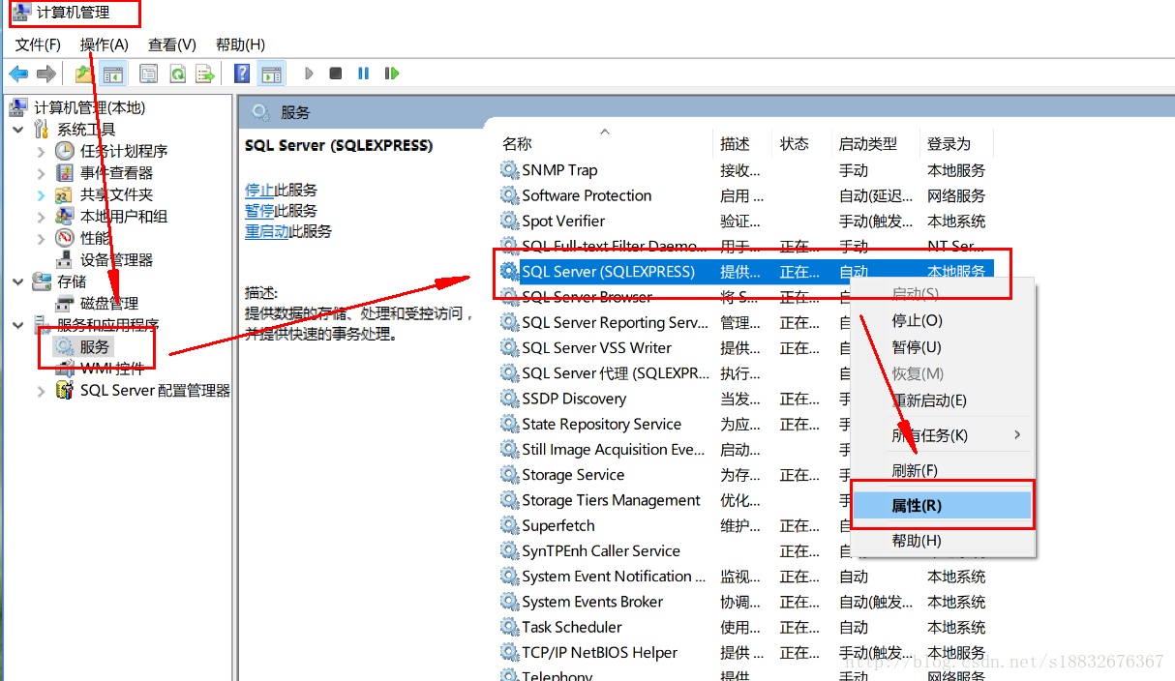Open the 查看(V) menu
Screen dimensions: 1175x681
coord(172,44)
